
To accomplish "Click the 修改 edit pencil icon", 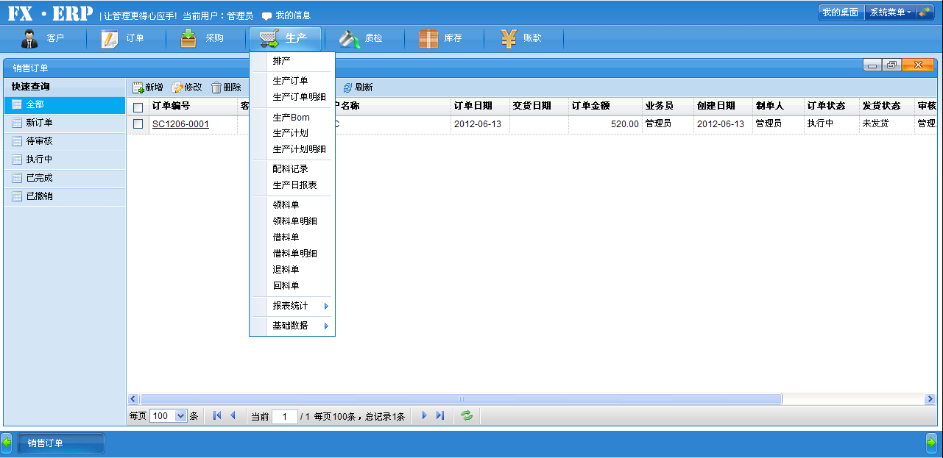I will [177, 87].
